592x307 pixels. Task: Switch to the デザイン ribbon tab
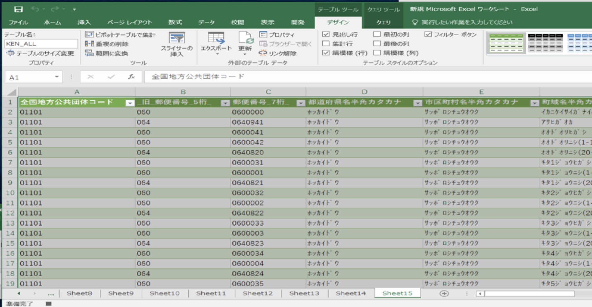tap(338, 22)
